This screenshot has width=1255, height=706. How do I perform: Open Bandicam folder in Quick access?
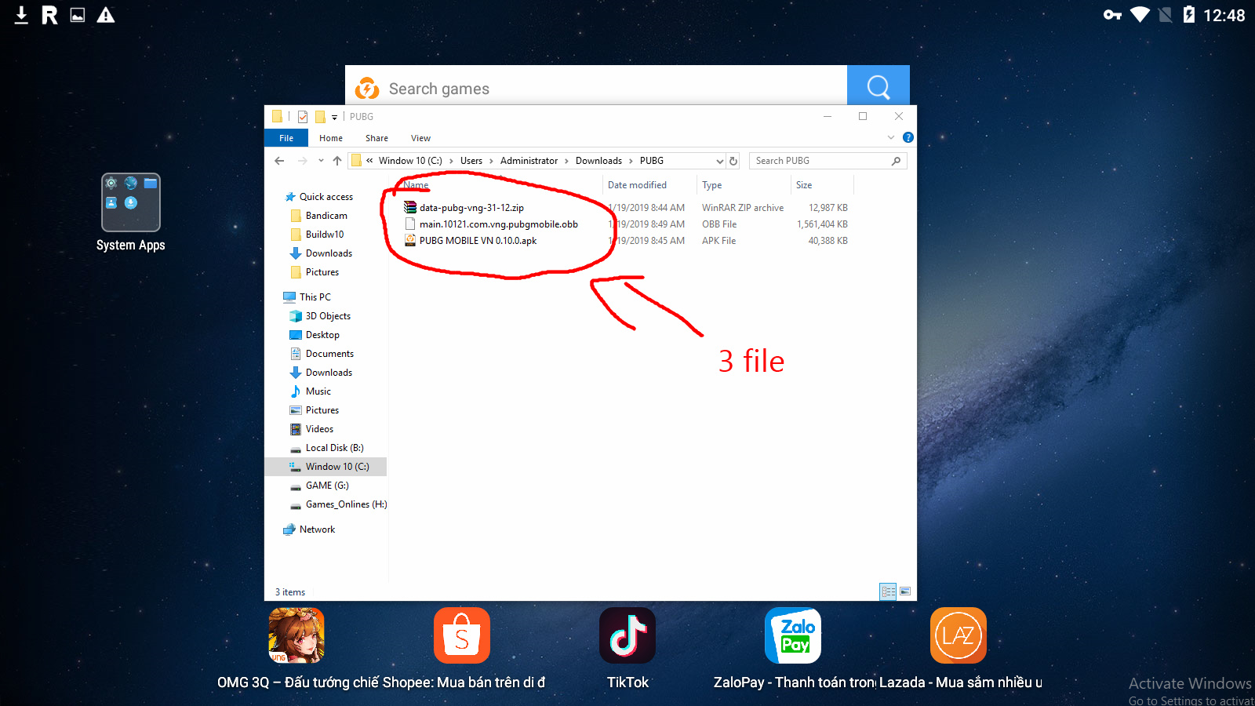coord(326,216)
